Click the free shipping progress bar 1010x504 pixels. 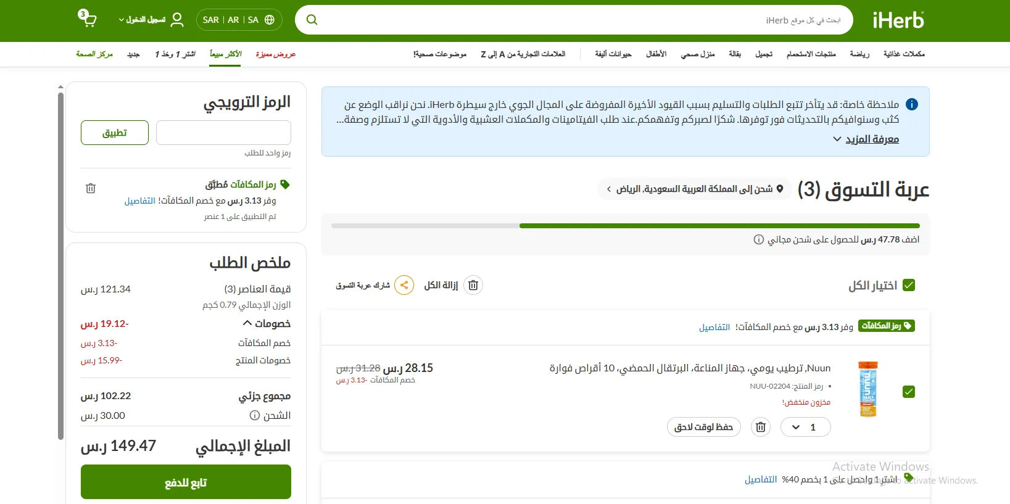coord(626,226)
